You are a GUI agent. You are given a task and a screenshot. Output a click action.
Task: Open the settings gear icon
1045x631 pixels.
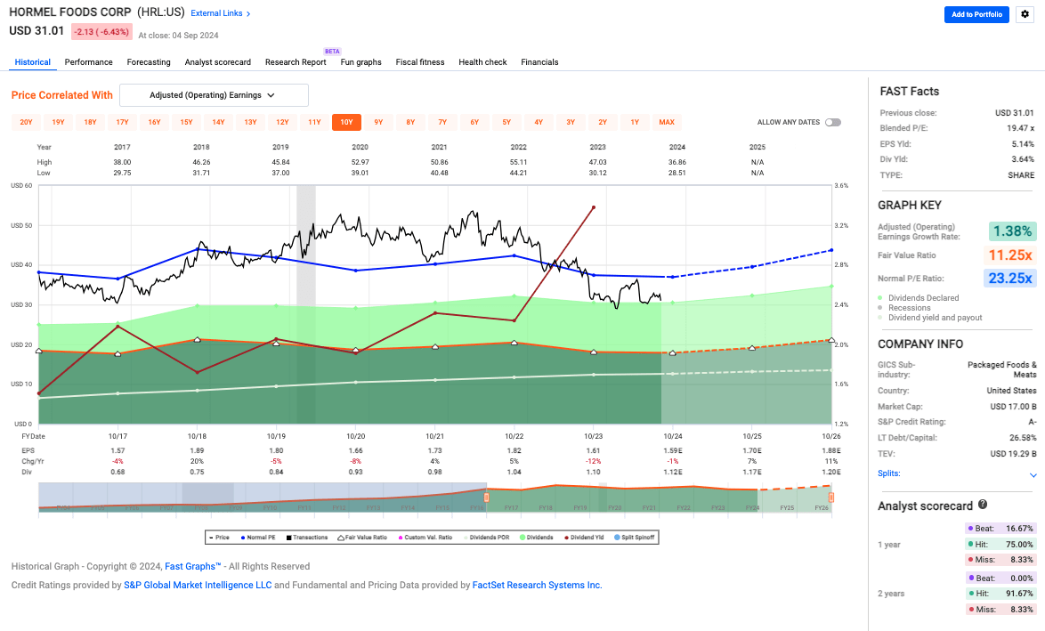[x=1024, y=14]
